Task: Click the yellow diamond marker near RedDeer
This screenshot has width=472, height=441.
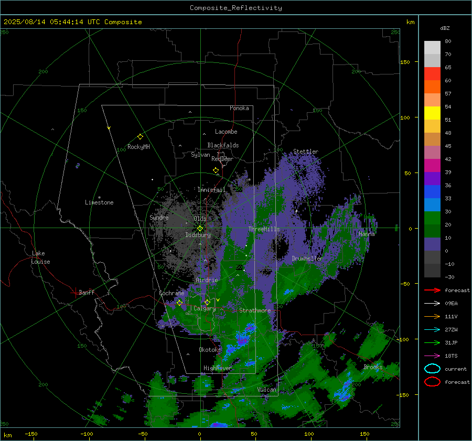Action: point(216,170)
